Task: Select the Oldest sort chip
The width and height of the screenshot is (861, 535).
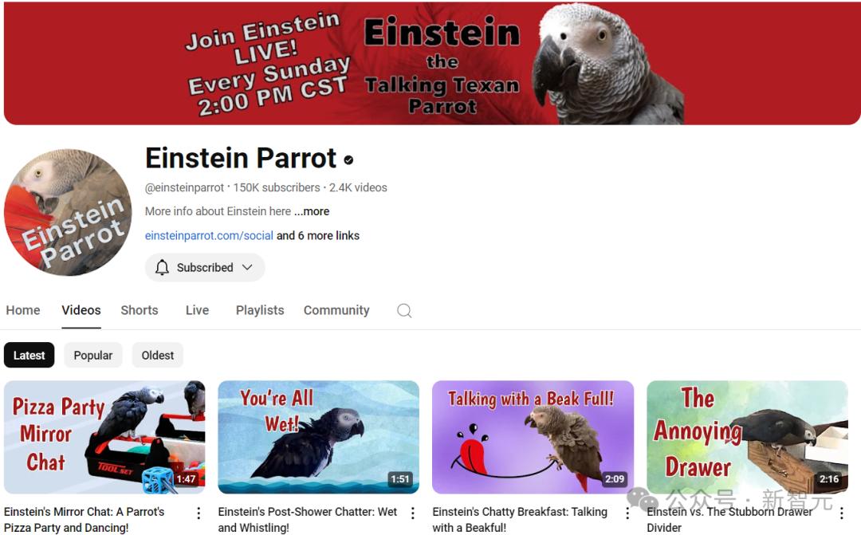Action: [158, 356]
